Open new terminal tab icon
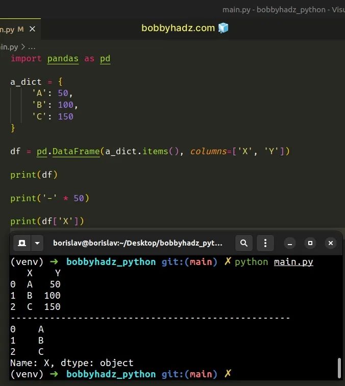Screen dimensions: 345x386 22,243
